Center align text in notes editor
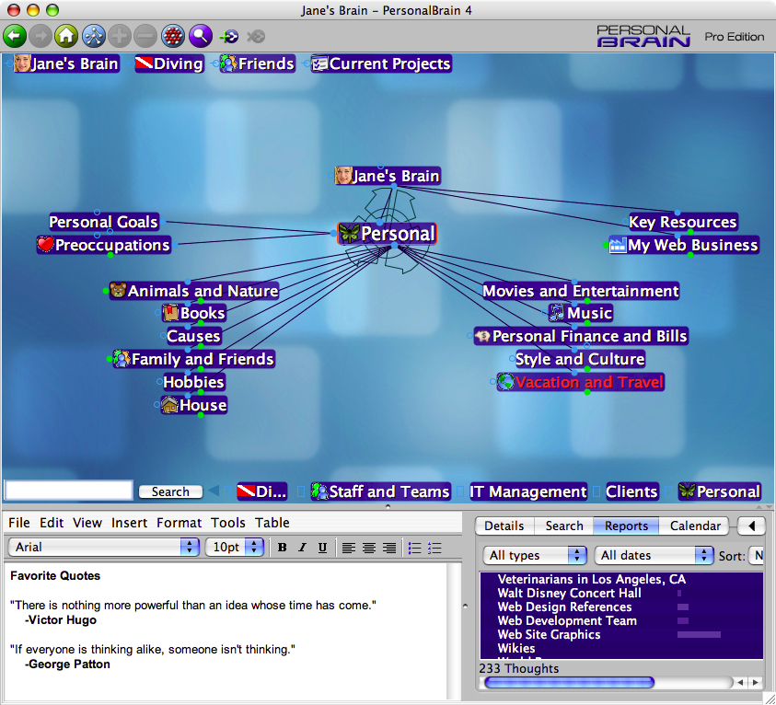This screenshot has height=705, width=776. [x=369, y=548]
